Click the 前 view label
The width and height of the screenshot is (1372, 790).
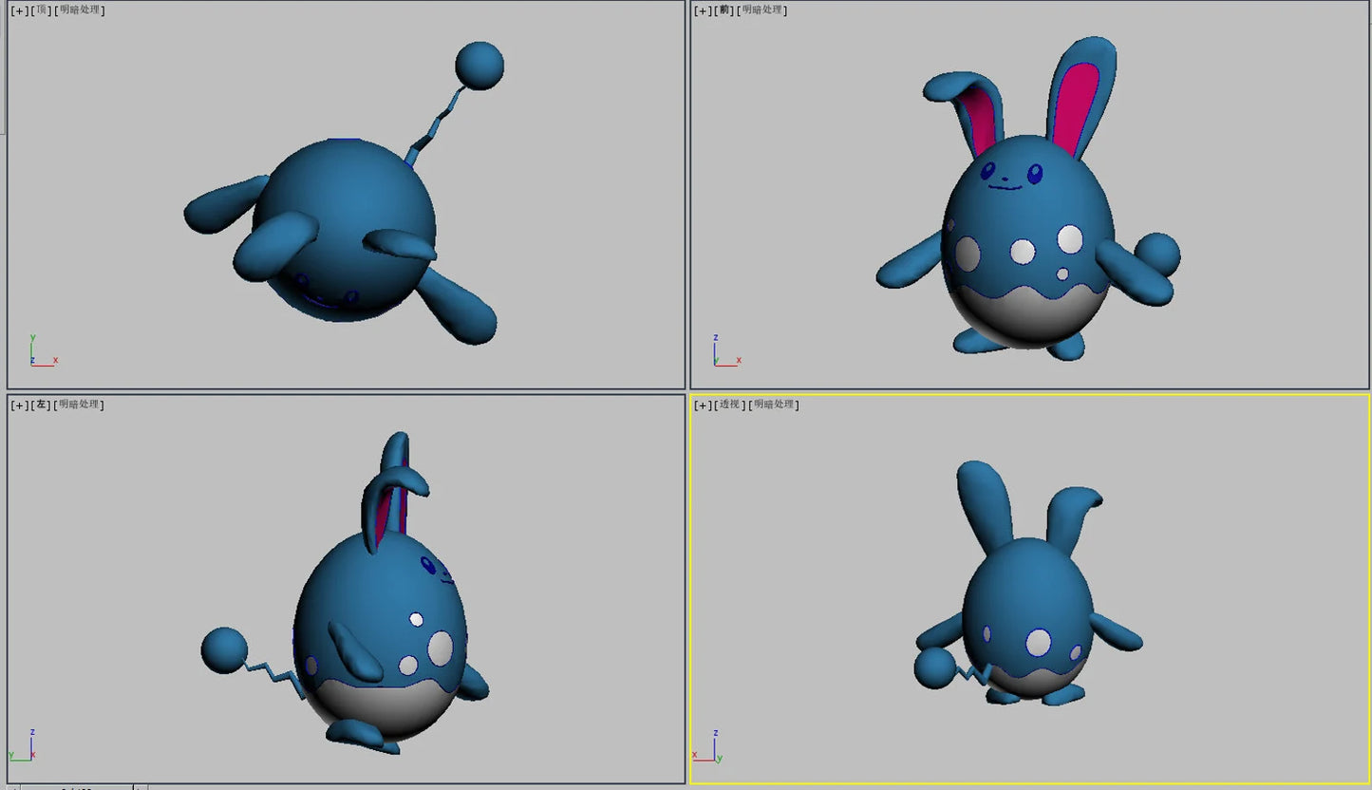[725, 10]
